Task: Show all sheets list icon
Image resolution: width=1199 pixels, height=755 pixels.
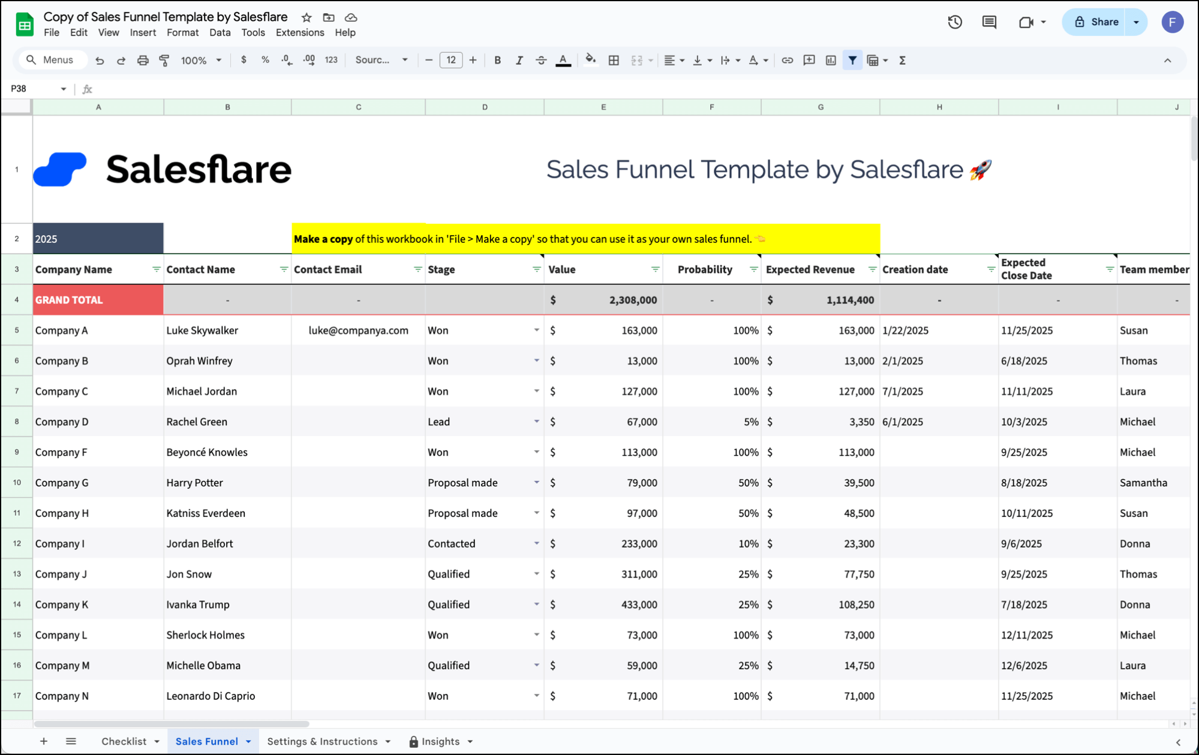Action: [x=71, y=741]
